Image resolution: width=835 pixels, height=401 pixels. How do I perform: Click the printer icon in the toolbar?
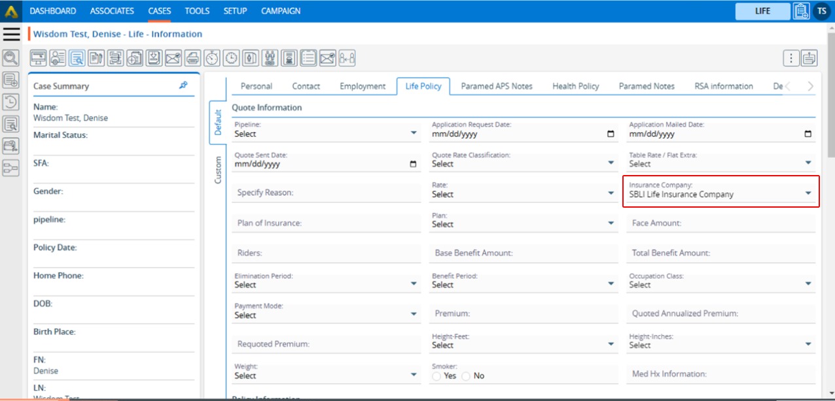(192, 58)
